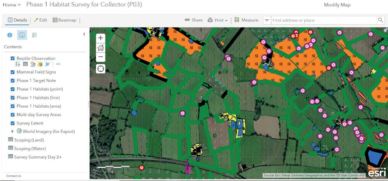The width and height of the screenshot is (388, 181).
Task: Open the Basemap gallery
Action: (64, 20)
